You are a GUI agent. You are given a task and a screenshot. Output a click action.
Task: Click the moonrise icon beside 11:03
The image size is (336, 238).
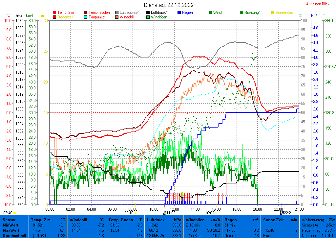tap(165, 213)
